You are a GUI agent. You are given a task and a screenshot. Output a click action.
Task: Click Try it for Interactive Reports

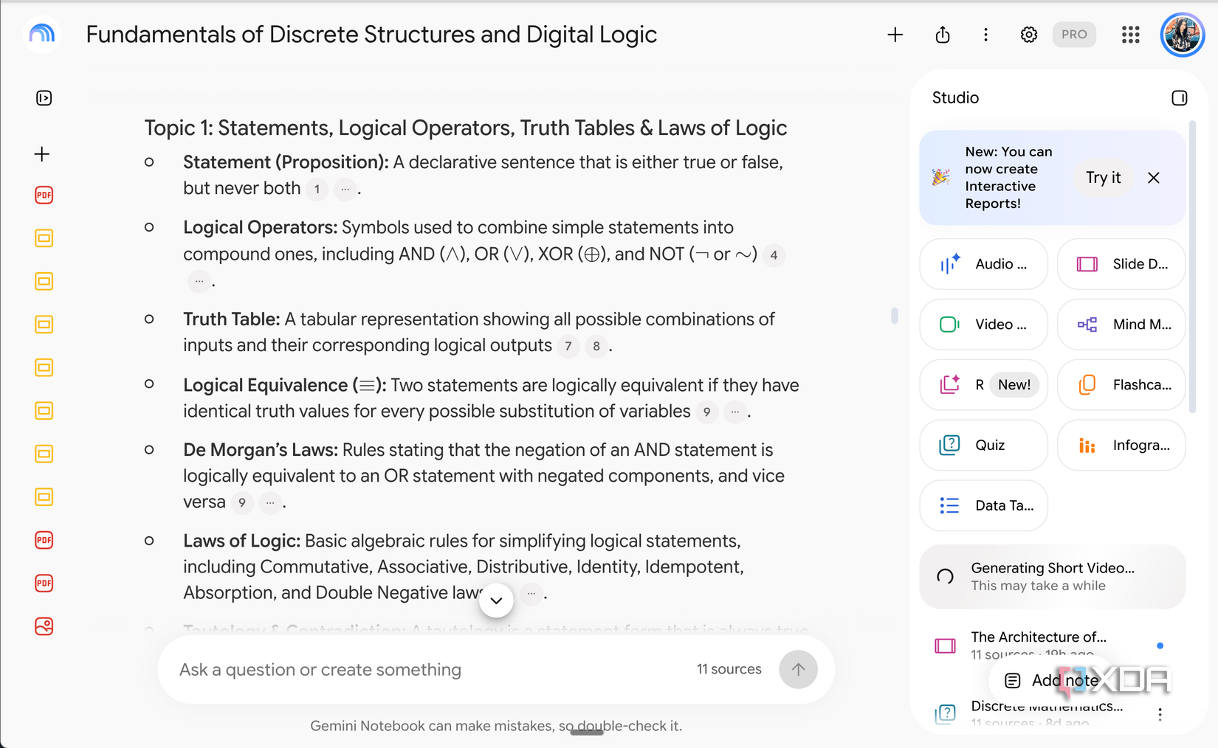tap(1103, 178)
